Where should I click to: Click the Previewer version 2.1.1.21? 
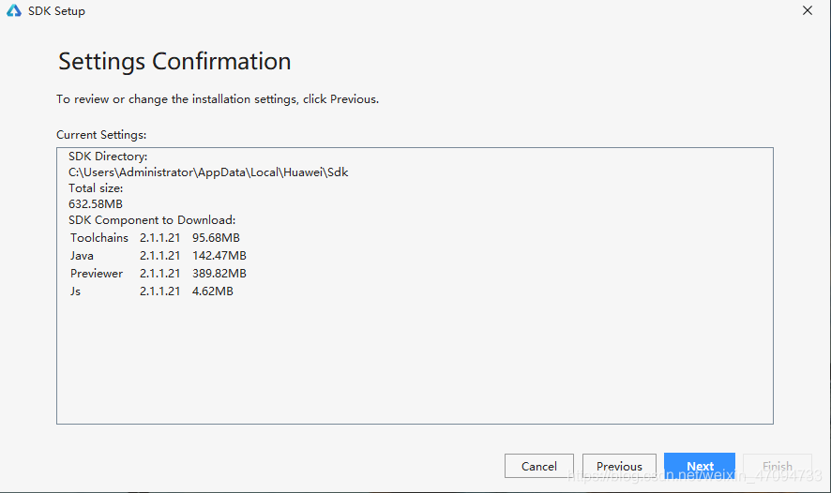coord(159,274)
